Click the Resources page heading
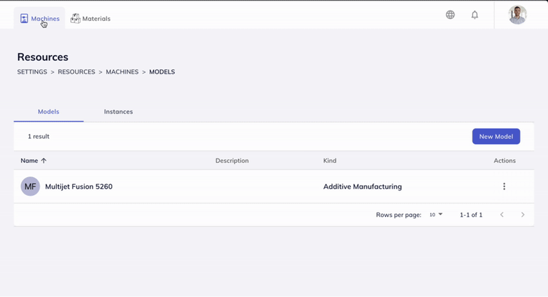 [43, 57]
